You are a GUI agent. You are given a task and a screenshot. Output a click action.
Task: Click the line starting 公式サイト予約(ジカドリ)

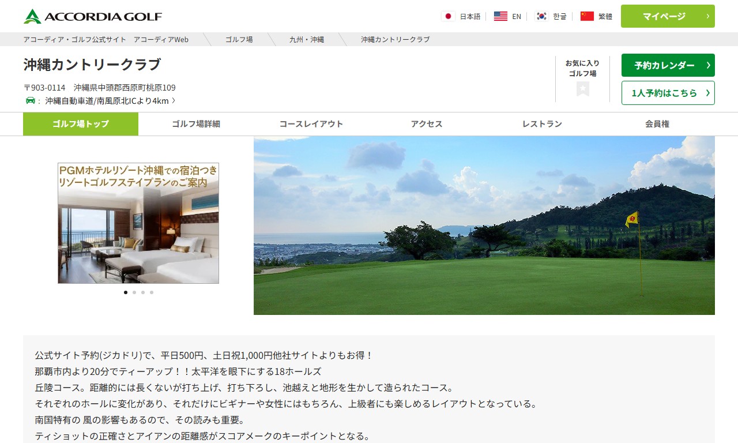click(204, 355)
